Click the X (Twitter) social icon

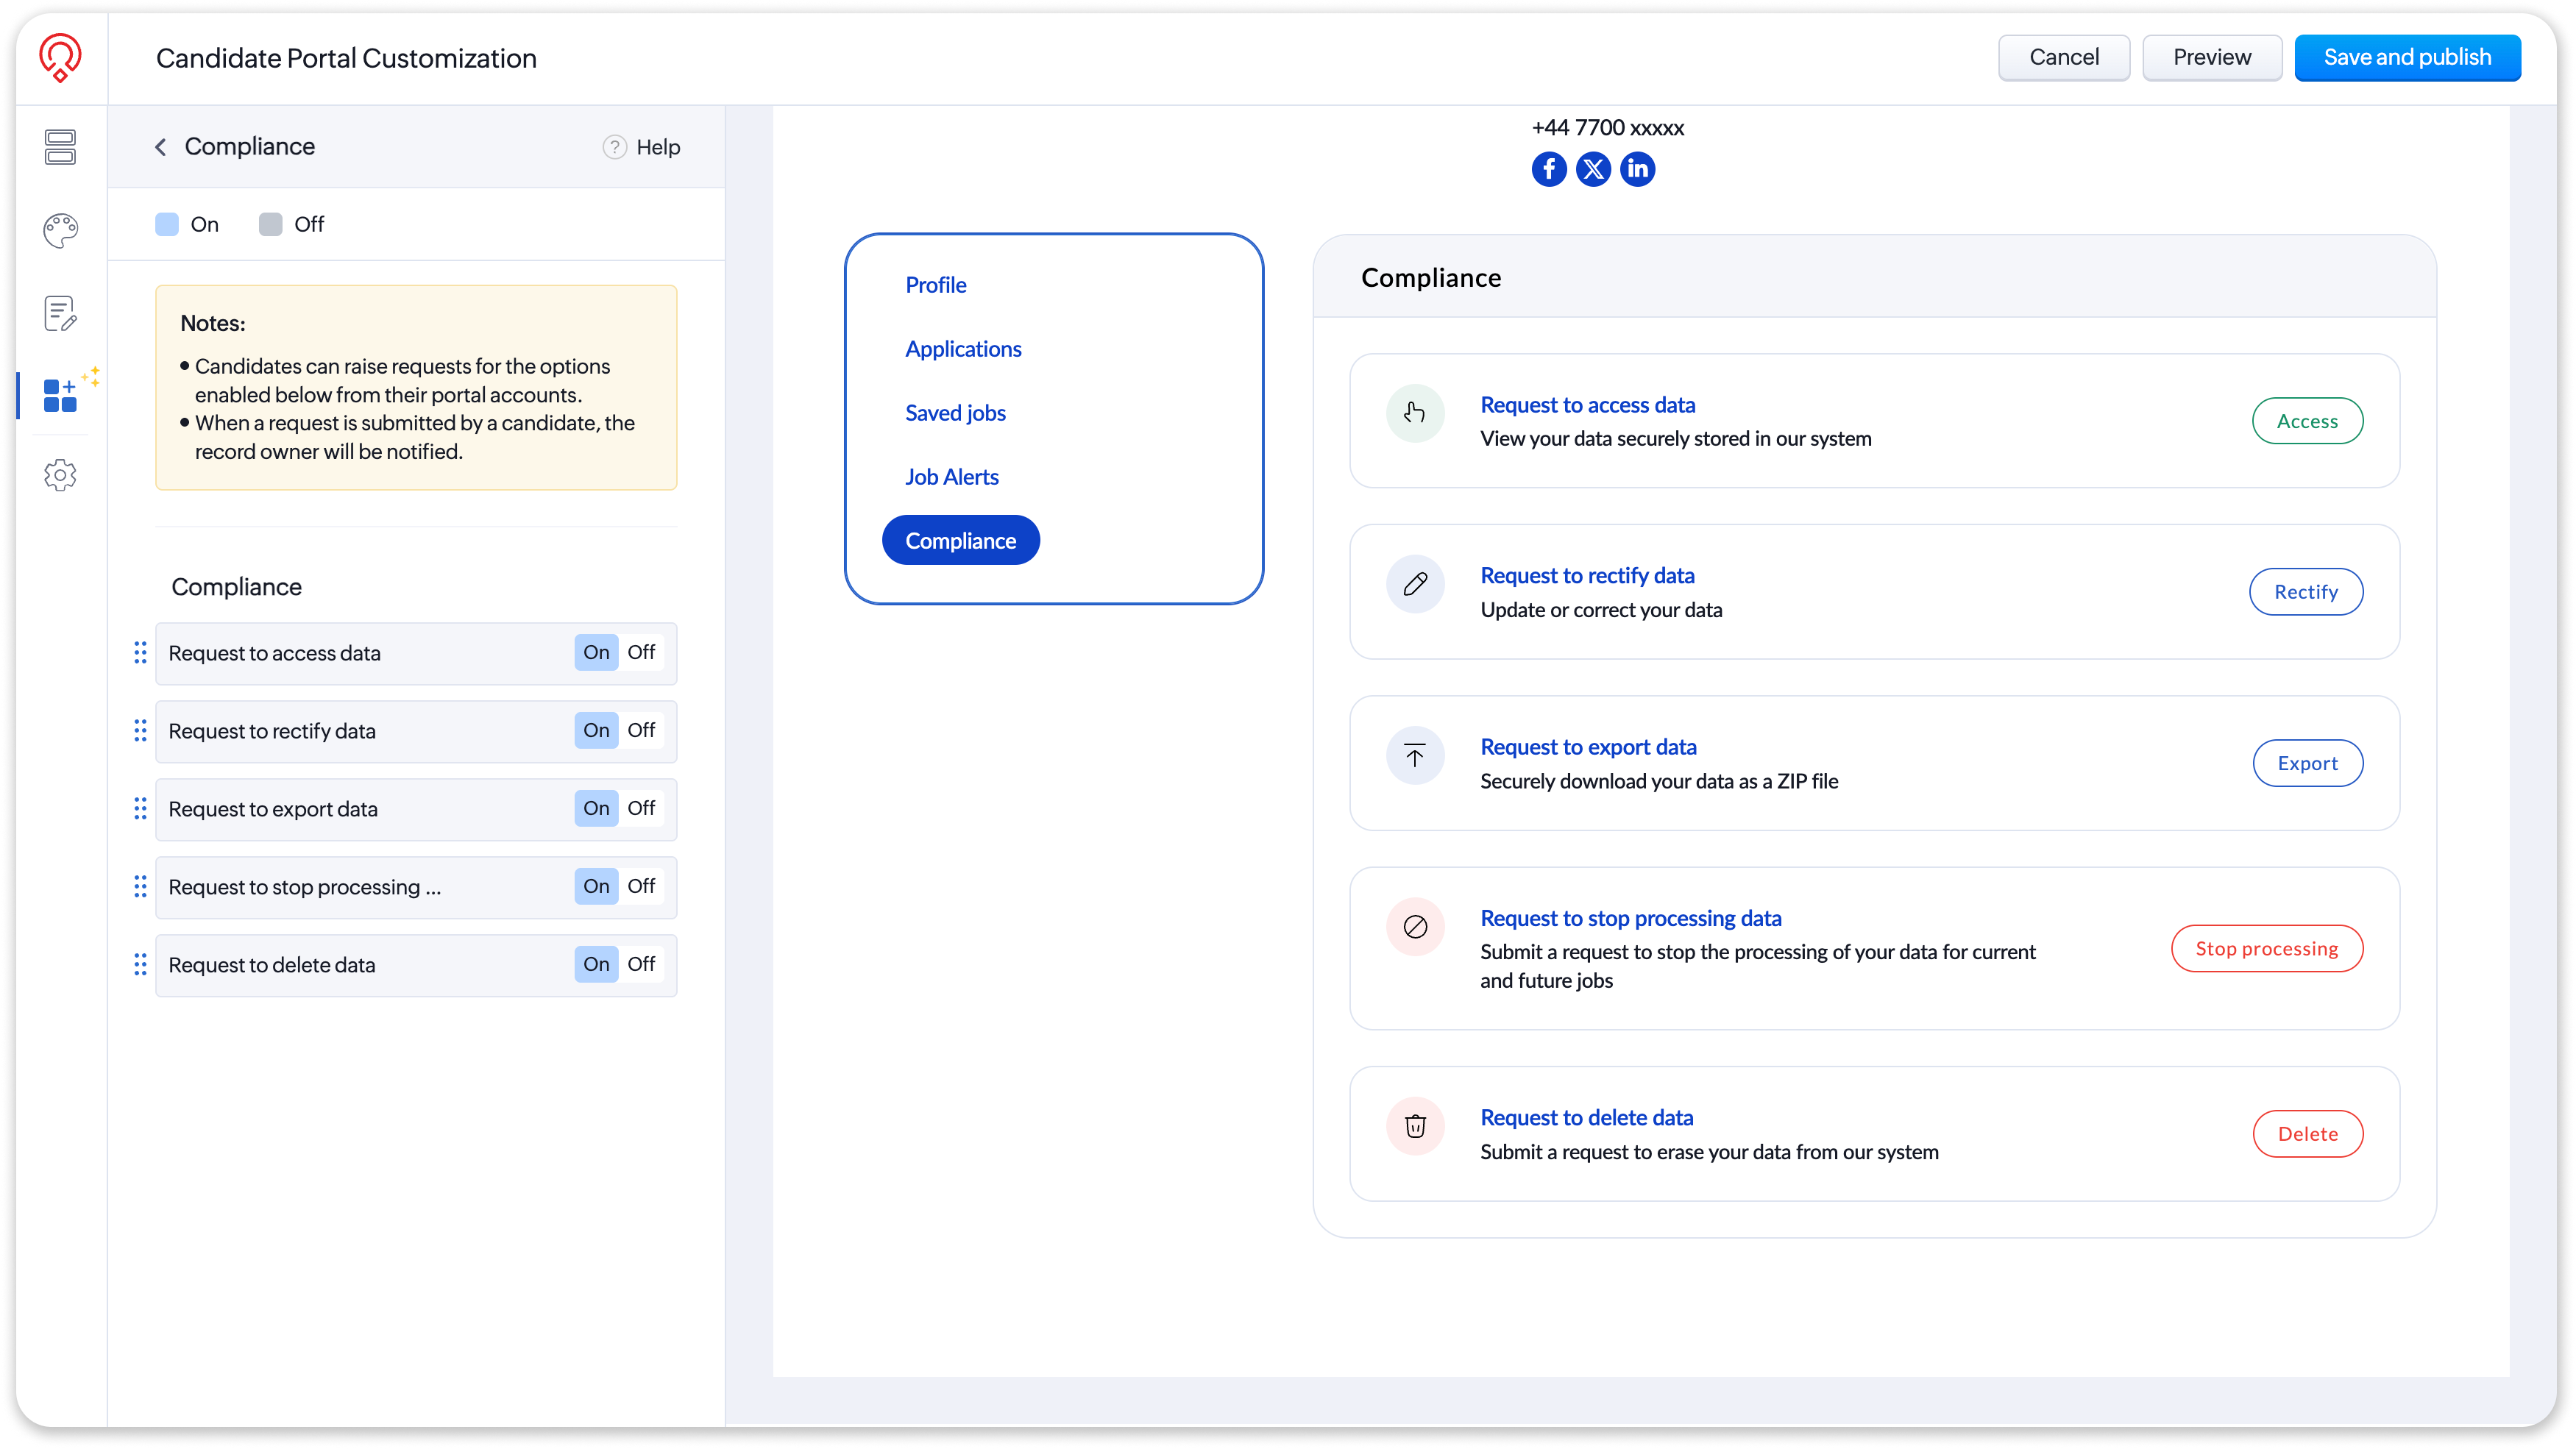pyautogui.click(x=1593, y=169)
